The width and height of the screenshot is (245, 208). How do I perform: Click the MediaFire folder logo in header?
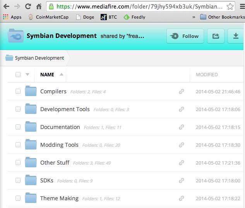[15, 36]
